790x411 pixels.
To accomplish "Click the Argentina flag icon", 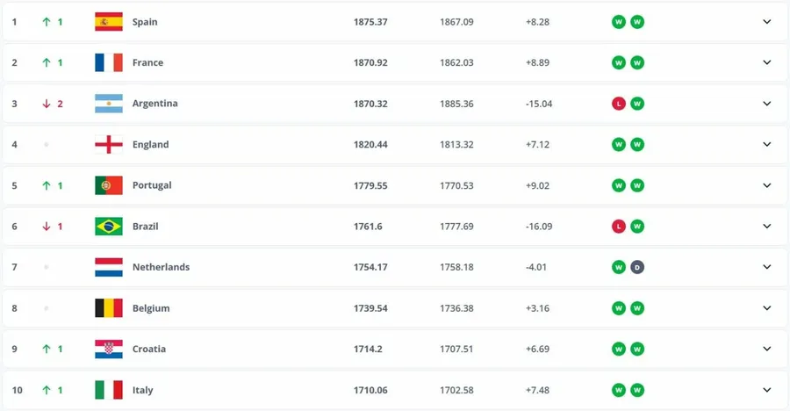I will click(108, 104).
